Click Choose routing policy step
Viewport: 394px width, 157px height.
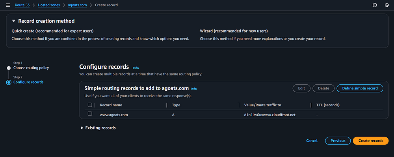coord(31,68)
